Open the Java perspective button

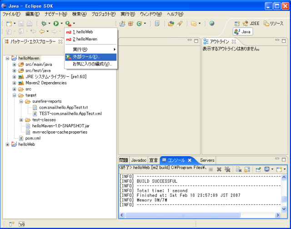pyautogui.click(x=242, y=31)
